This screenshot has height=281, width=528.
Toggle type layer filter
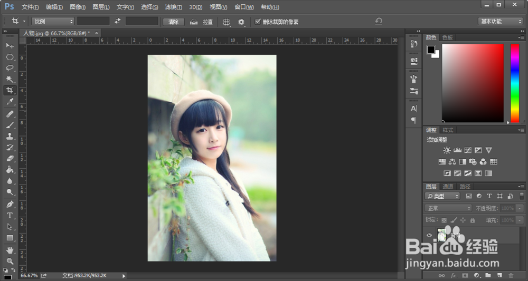[x=489, y=196]
